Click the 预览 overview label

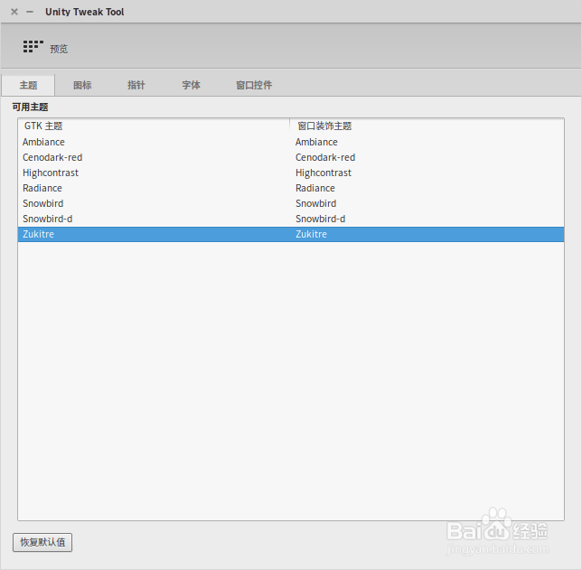tap(59, 49)
